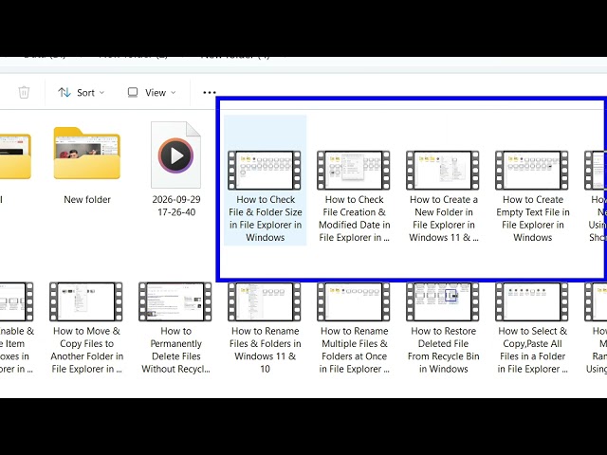Select the 2026-09-29 17-26-40 media file icon
Viewport: 607px width, 455px height.
tap(176, 155)
